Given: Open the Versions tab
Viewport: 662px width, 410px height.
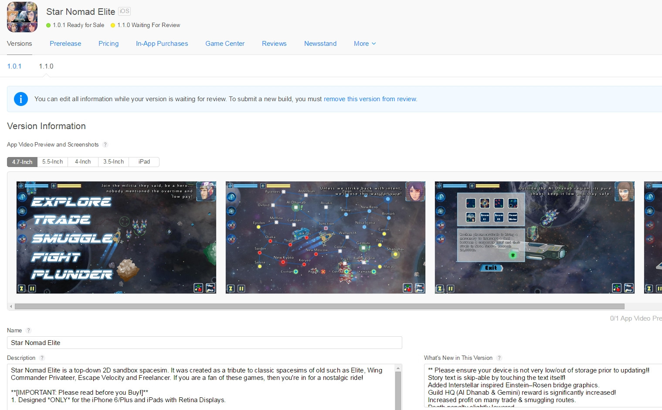Looking at the screenshot, I should coord(20,44).
